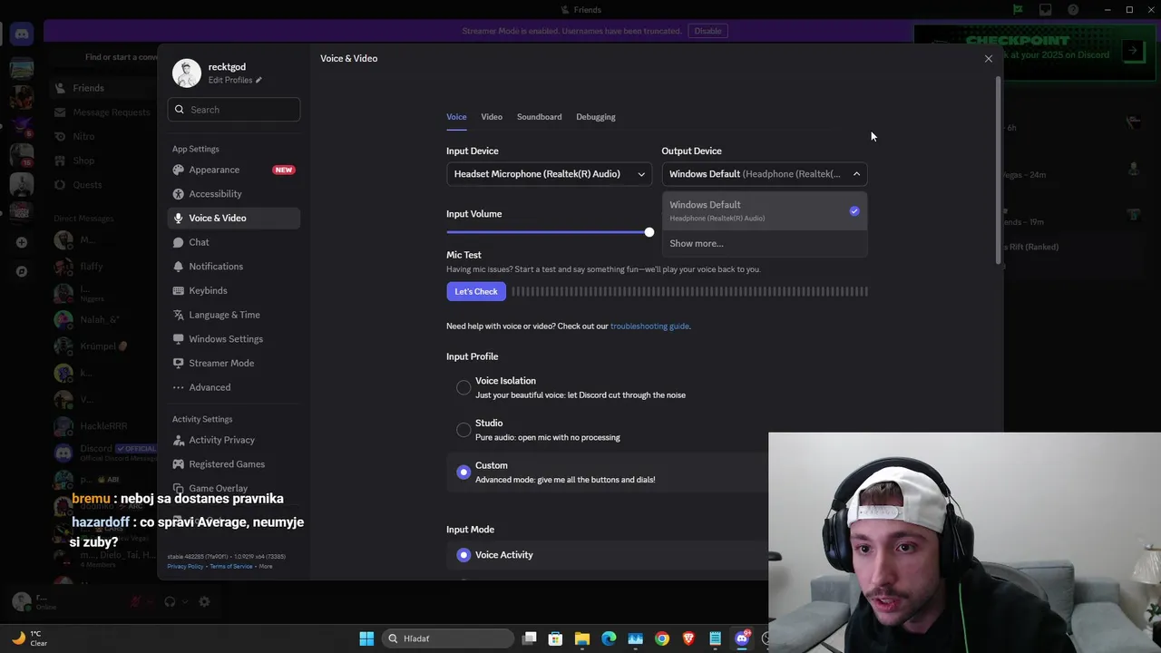Open Accessibility settings
1161x653 pixels.
tap(233, 194)
